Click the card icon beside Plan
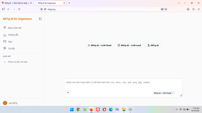The image size is (202, 113). pos(5,41)
